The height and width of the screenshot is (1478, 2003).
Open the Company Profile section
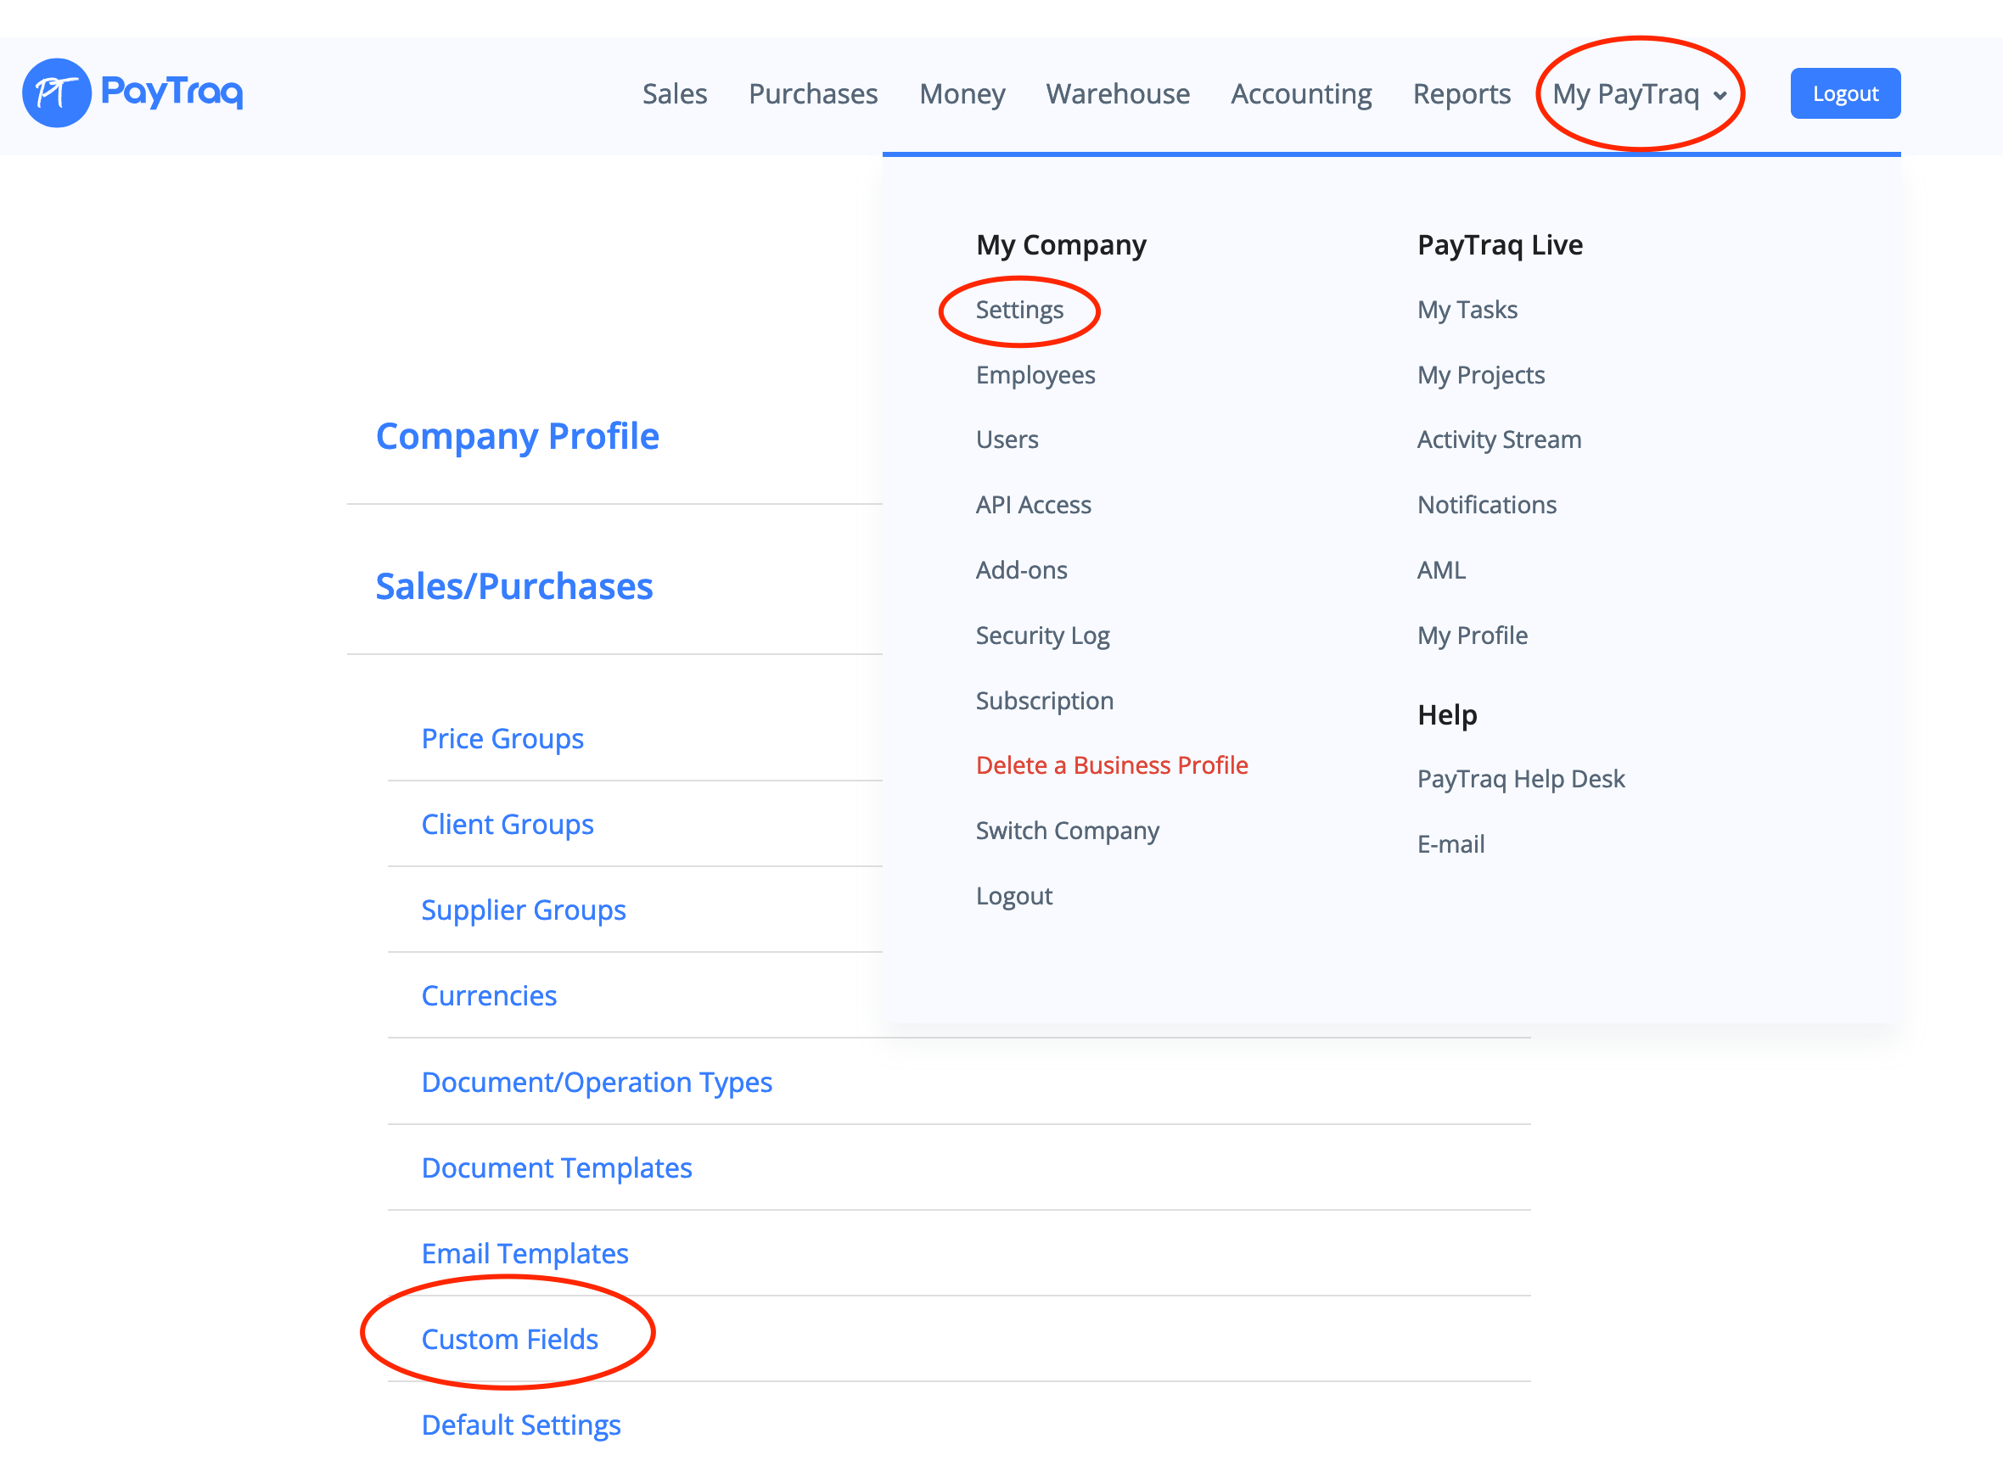[518, 437]
